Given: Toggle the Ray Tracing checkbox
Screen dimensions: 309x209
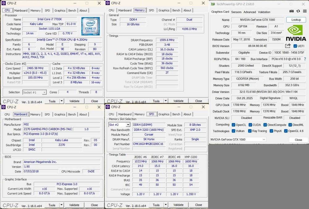Looking at the screenshot, I should pos(250,131).
